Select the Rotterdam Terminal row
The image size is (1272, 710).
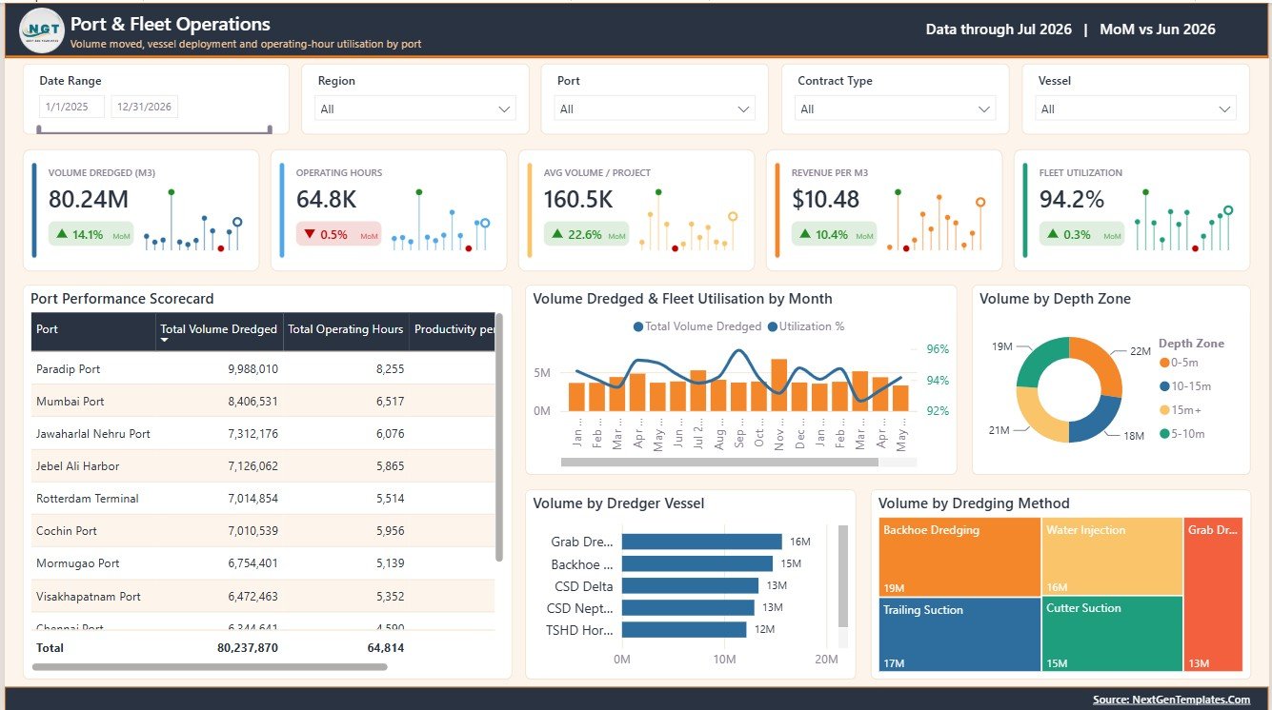tap(263, 499)
